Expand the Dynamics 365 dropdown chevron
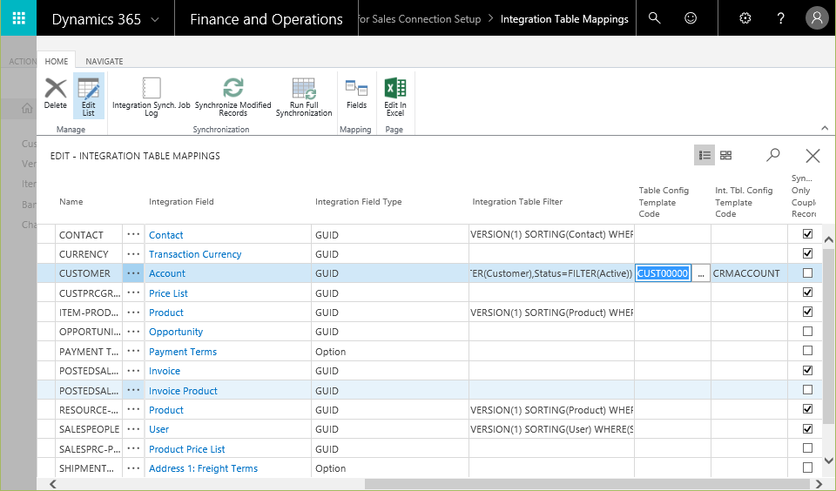836x491 pixels. [155, 20]
